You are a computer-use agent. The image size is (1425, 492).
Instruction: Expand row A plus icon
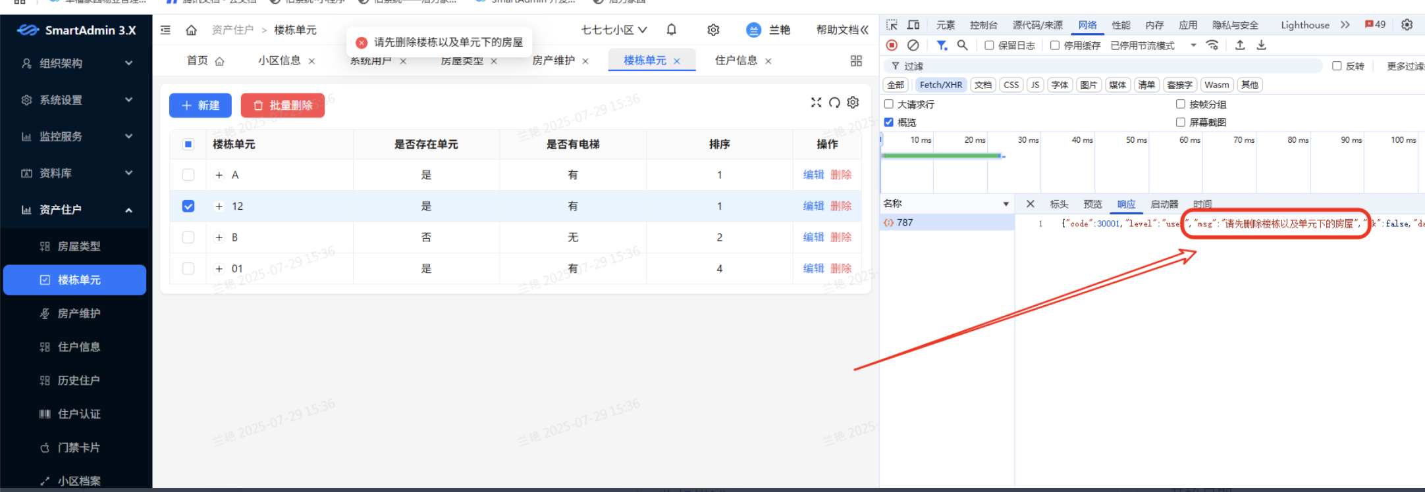pos(219,175)
